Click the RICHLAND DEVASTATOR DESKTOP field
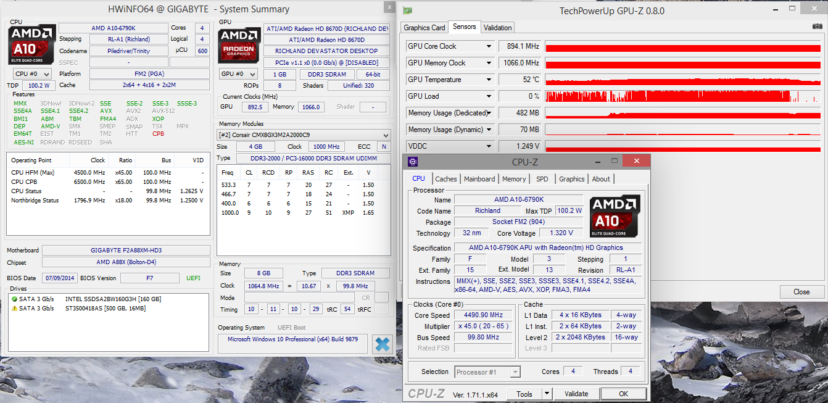The height and width of the screenshot is (403, 828). tap(327, 51)
